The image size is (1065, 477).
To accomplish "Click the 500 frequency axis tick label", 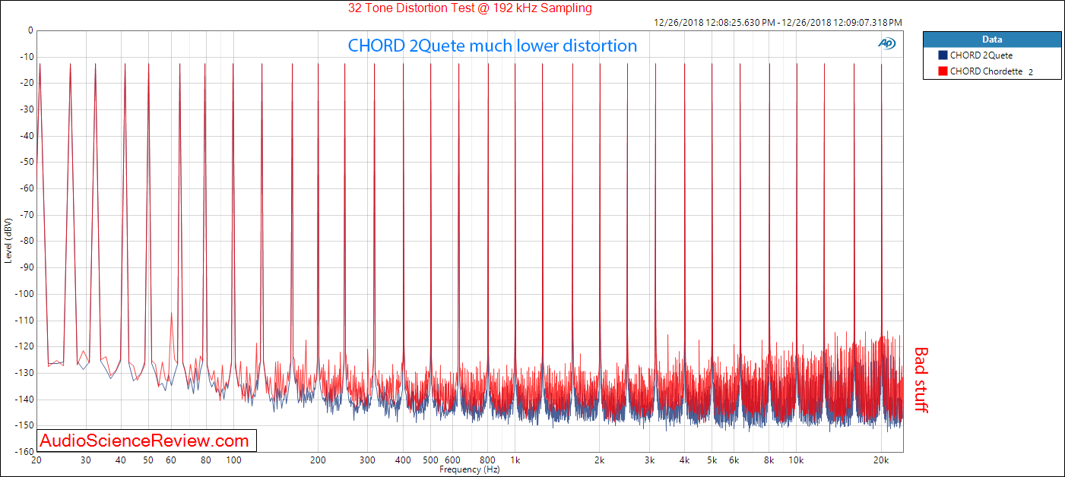I will tap(430, 460).
